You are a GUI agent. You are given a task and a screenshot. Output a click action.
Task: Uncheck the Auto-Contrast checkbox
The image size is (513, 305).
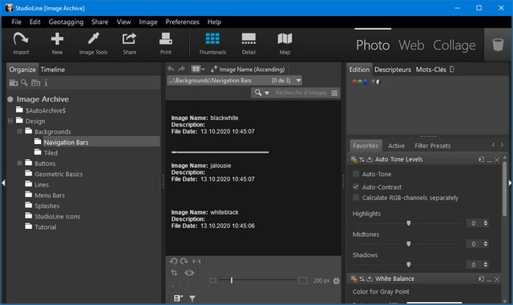[x=356, y=187]
